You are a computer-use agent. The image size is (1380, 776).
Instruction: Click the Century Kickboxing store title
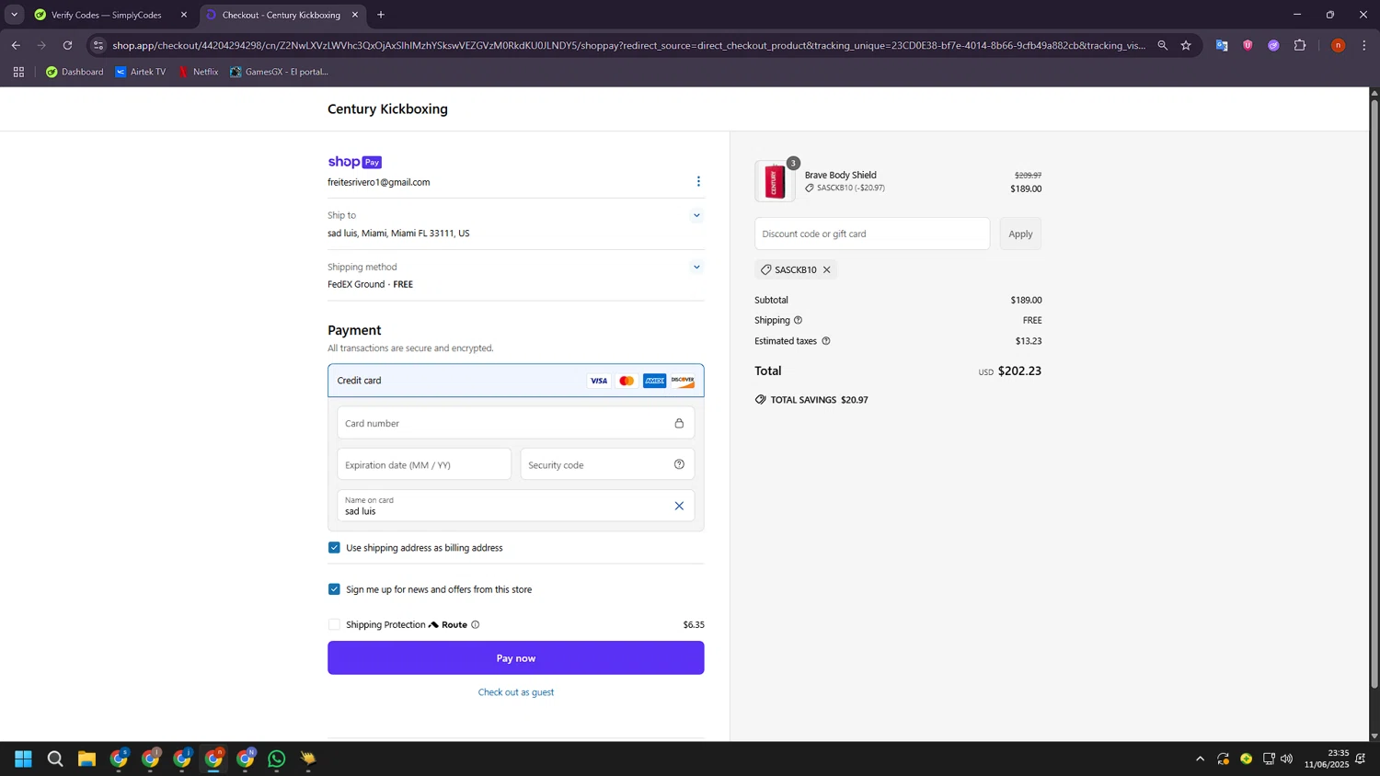coord(387,108)
